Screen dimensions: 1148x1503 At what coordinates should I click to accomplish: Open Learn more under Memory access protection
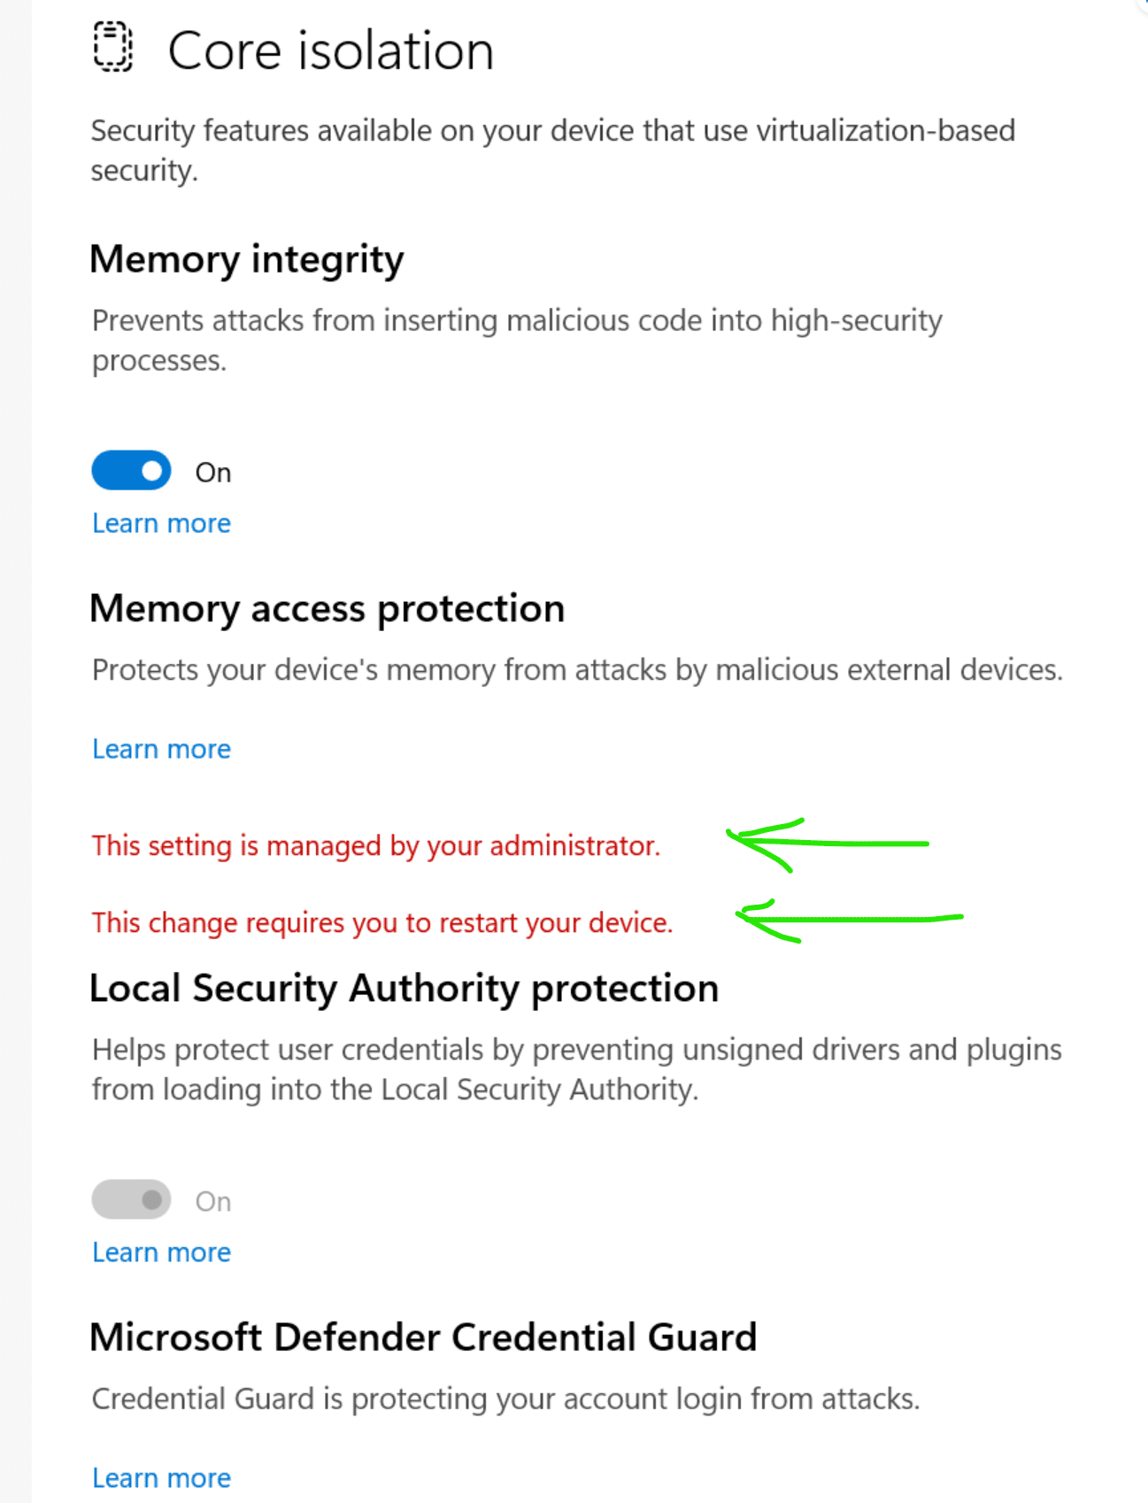[x=161, y=749]
